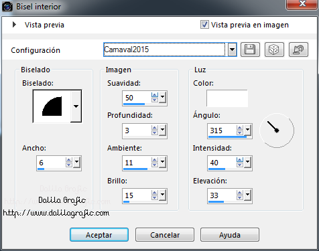Decrease Brillo with the down spinner
The width and height of the screenshot is (319, 251).
(x=155, y=198)
